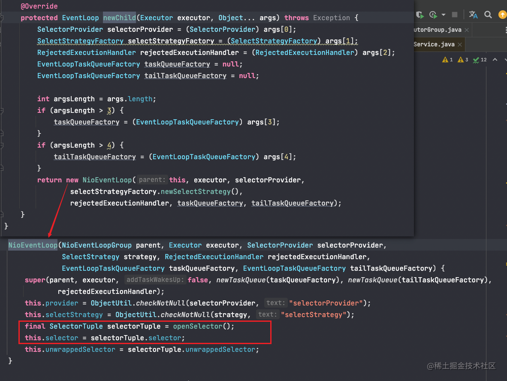Click the argsLength variable declaration
This screenshot has width=507, height=381.
pos(74,99)
